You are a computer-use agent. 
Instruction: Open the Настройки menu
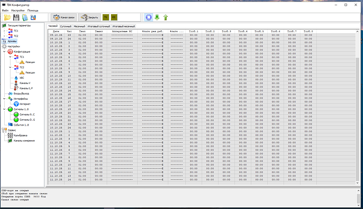(18, 11)
